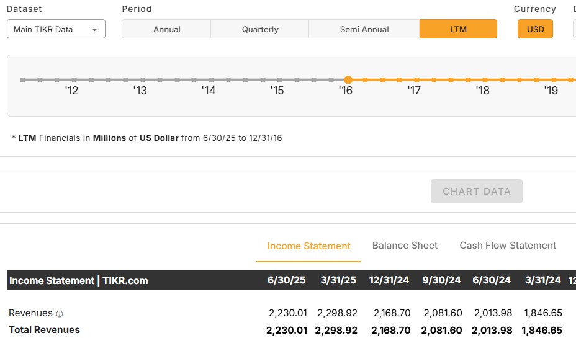Screen dimensions: 576x338
Task: Open the Main TIKR Data dataset dropdown
Action: point(56,29)
